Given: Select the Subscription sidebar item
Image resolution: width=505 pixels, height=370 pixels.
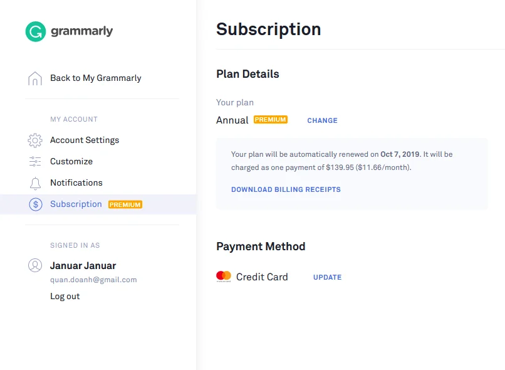Looking at the screenshot, I should pos(98,204).
